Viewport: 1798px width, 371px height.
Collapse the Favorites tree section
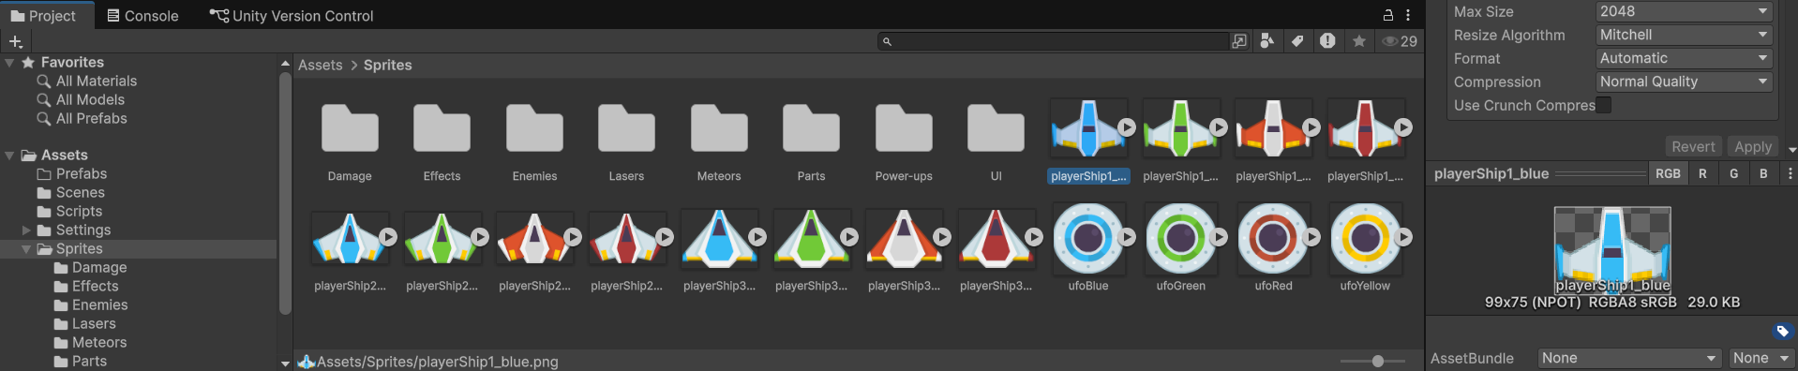9,62
